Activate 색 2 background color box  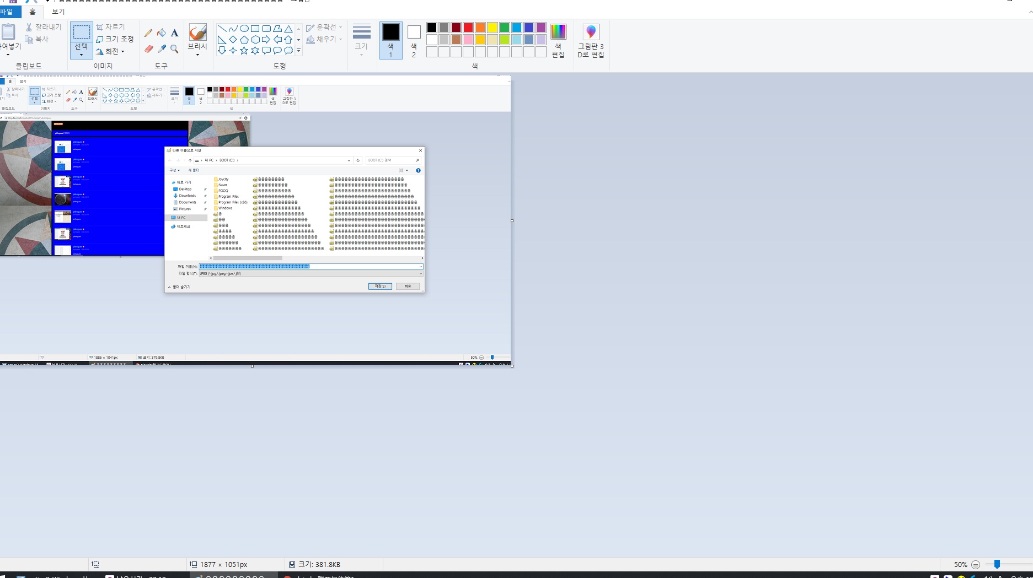(x=414, y=40)
